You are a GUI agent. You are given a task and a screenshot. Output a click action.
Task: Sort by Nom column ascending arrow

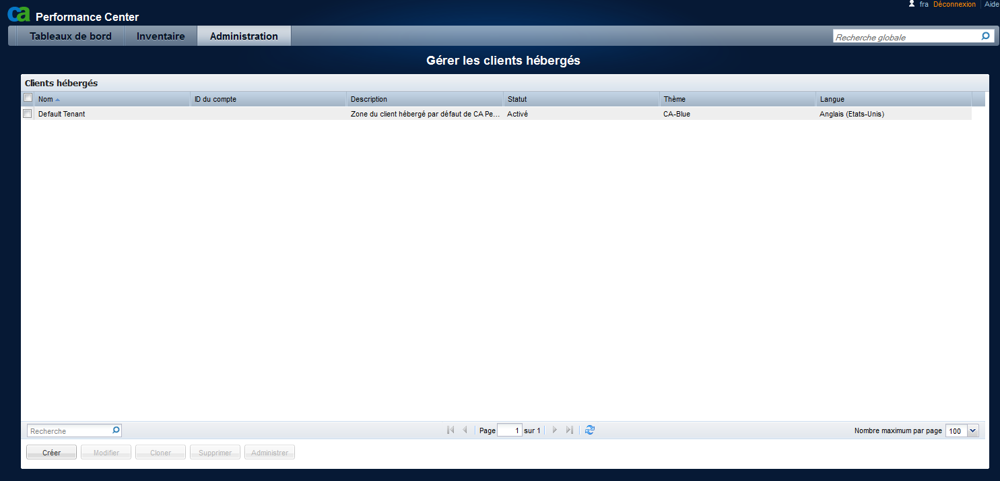[58, 100]
